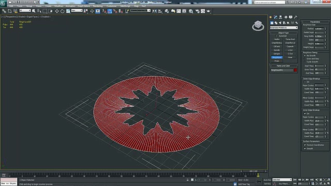The image size is (331, 186).
Task: Click the ViewCube in the viewport
Action: 258,26
